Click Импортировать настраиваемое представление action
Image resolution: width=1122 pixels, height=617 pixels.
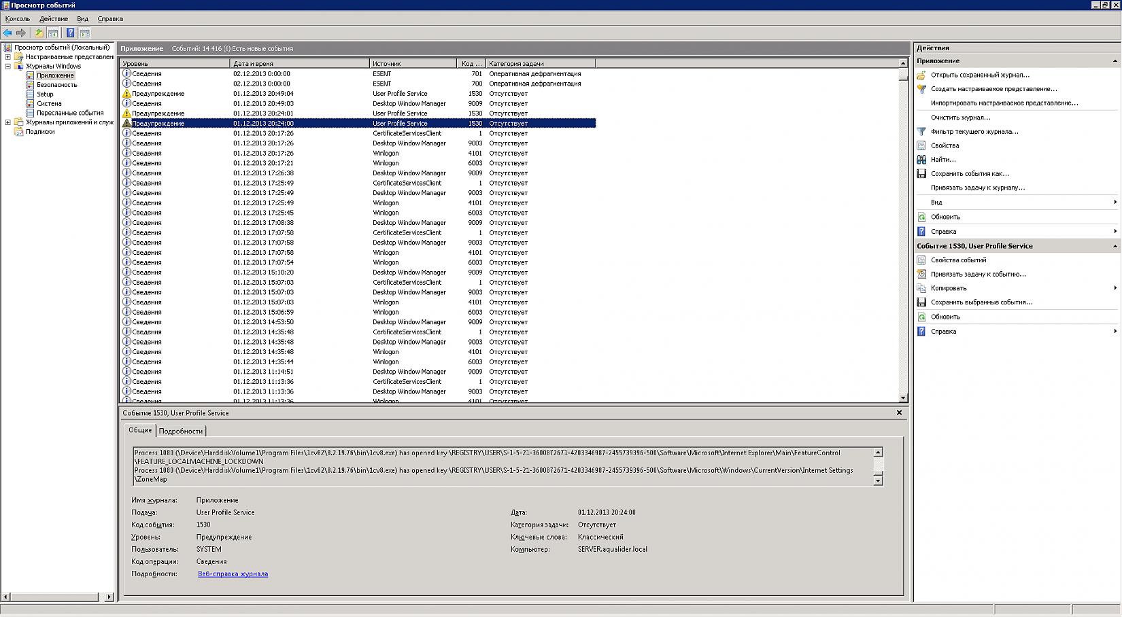(1004, 103)
